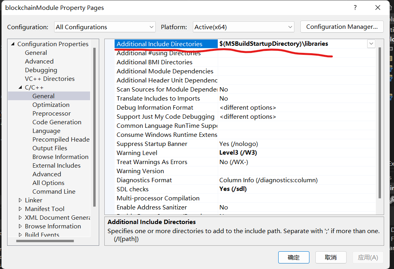Select the Preprocessor page

[x=51, y=114]
